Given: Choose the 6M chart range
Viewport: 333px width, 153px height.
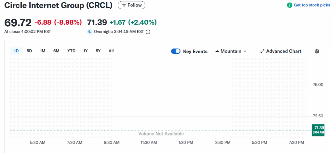Looking at the screenshot, I should [x=56, y=51].
